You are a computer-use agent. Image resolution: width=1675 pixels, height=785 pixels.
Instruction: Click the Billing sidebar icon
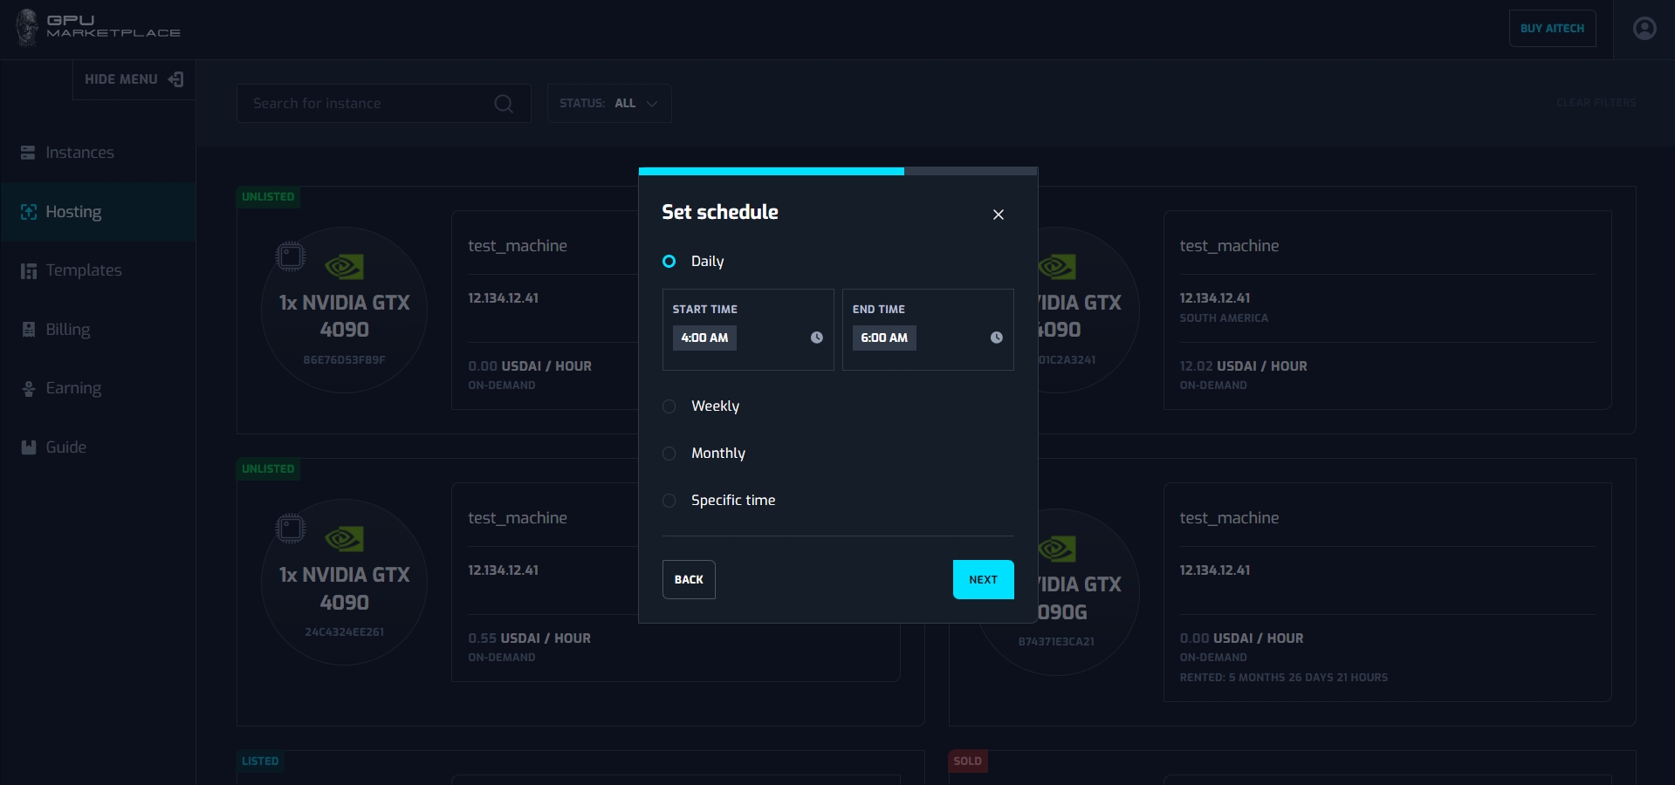(x=29, y=330)
